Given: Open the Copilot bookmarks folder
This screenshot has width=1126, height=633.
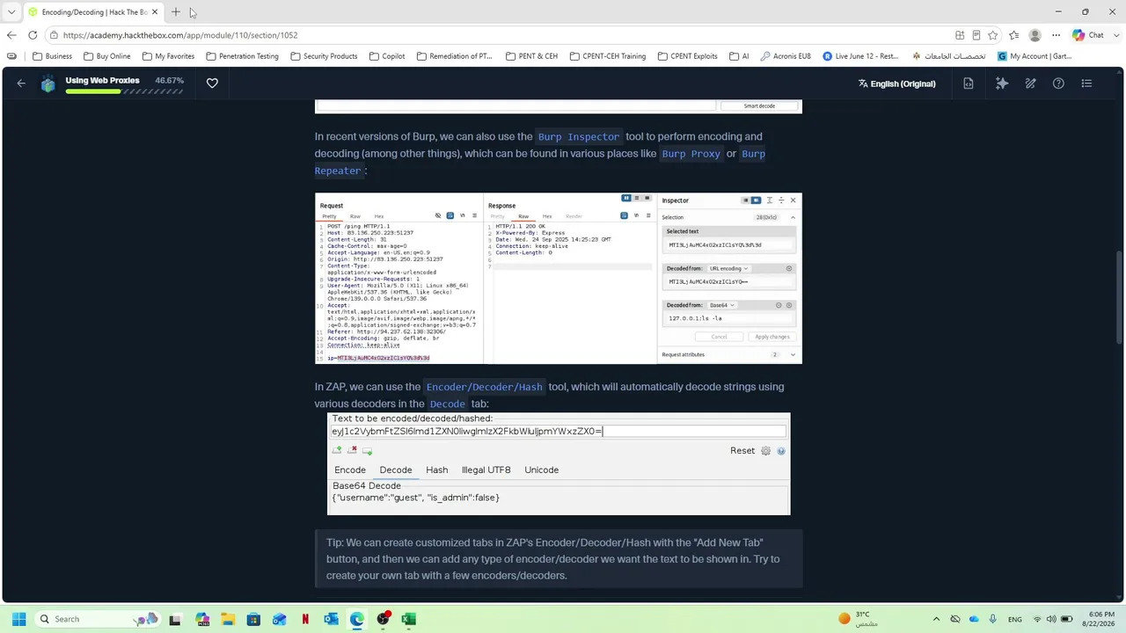Looking at the screenshot, I should click(x=387, y=56).
